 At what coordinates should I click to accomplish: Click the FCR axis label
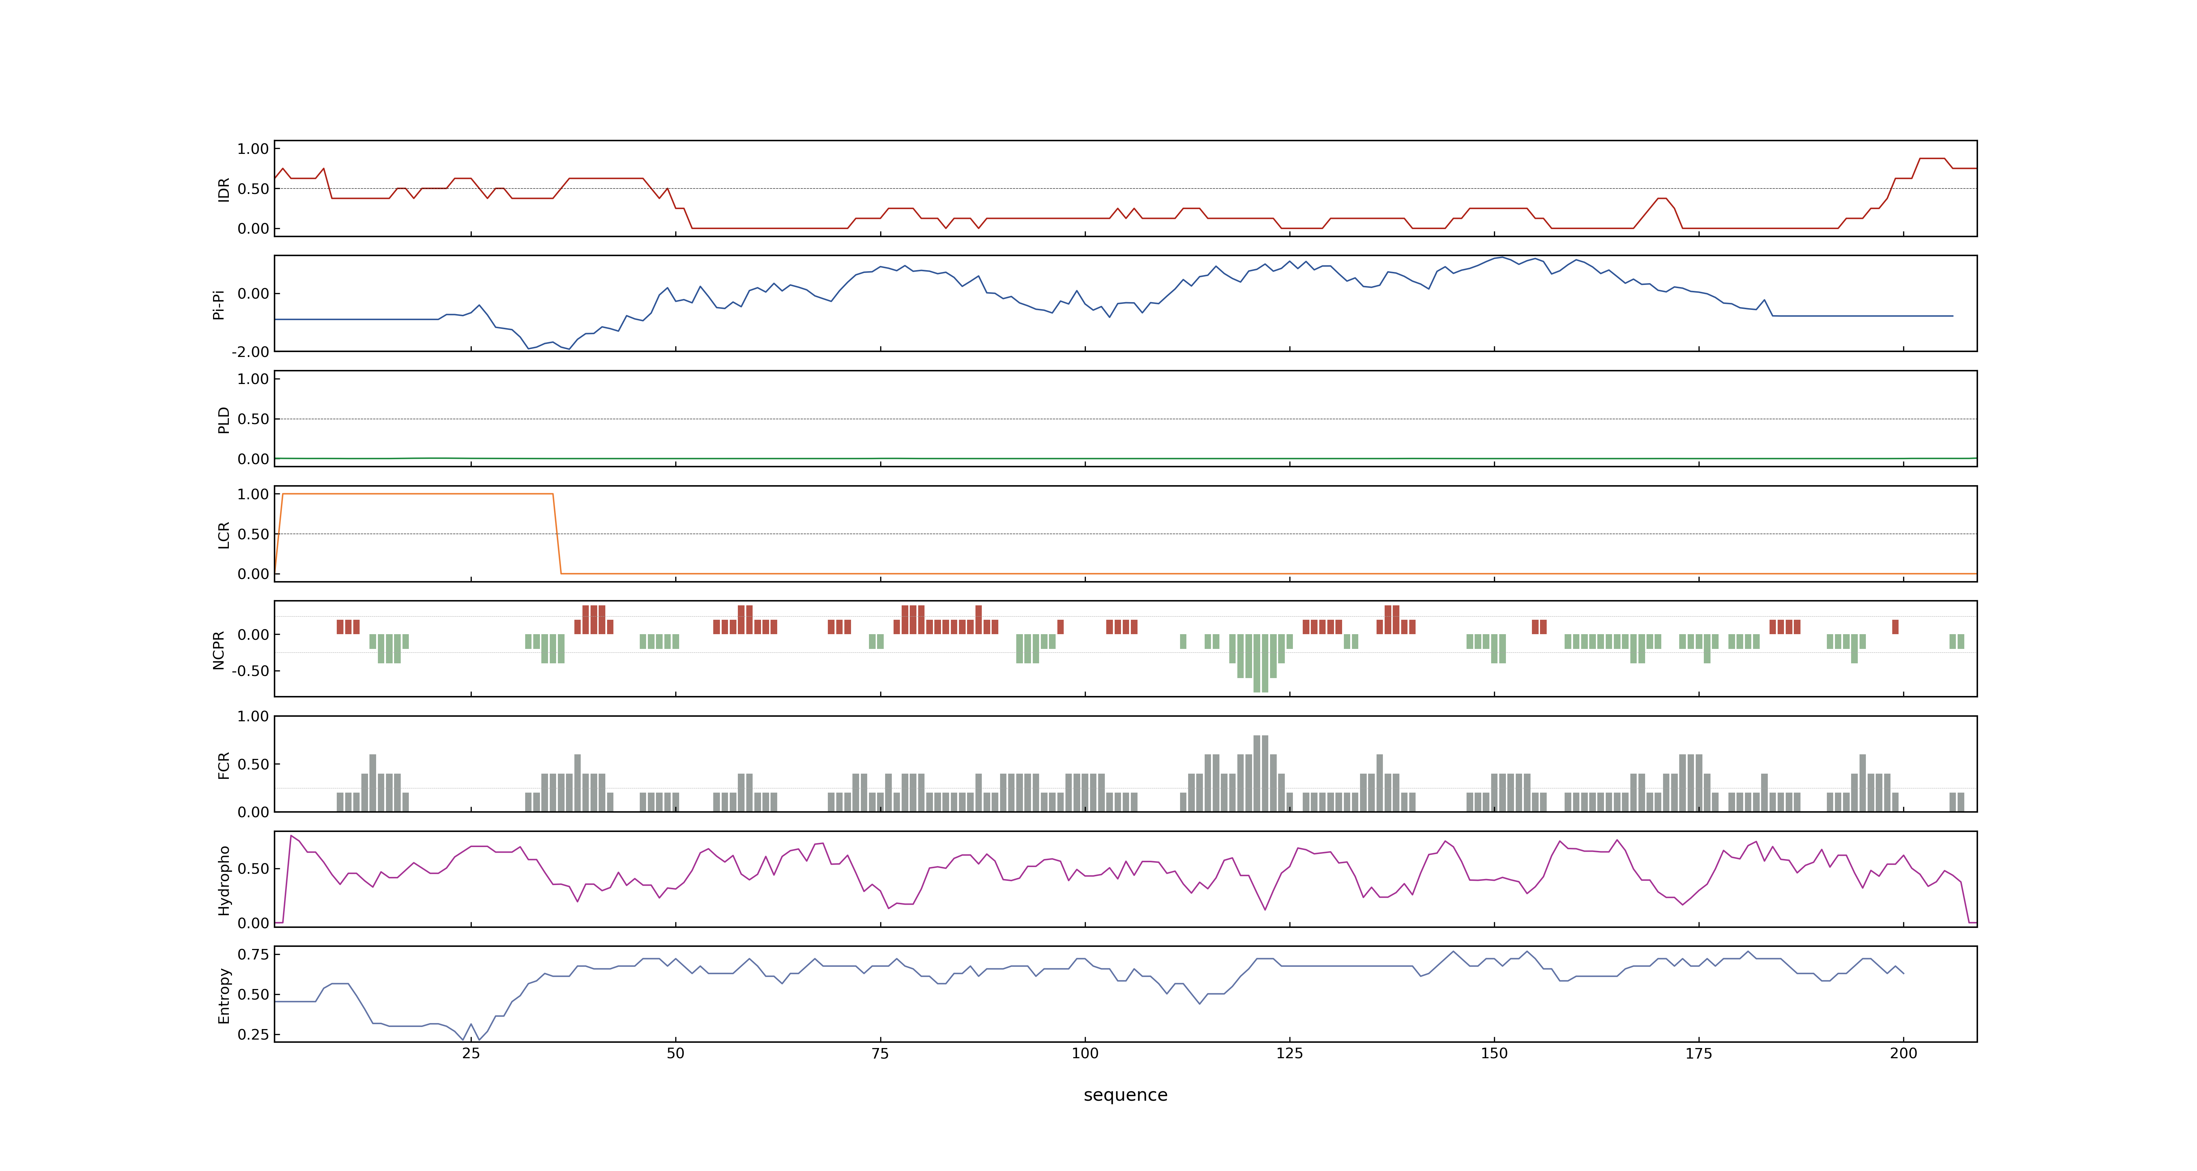224,765
